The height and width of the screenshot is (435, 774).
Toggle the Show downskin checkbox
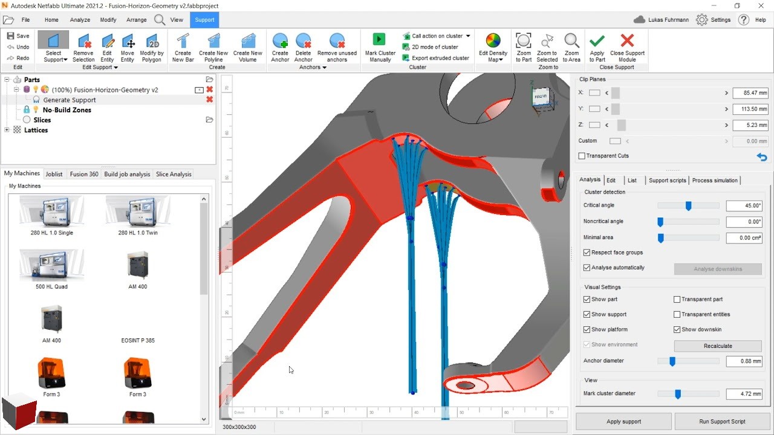pyautogui.click(x=677, y=329)
